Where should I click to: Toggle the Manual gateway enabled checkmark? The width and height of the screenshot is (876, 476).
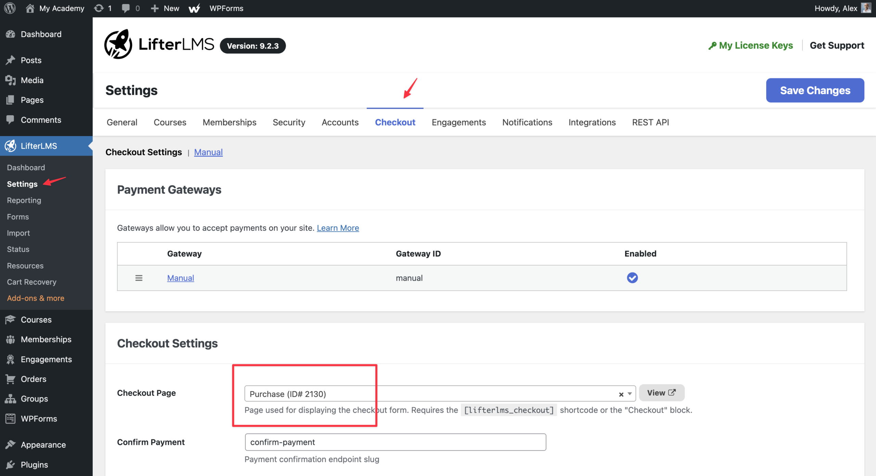coord(632,278)
